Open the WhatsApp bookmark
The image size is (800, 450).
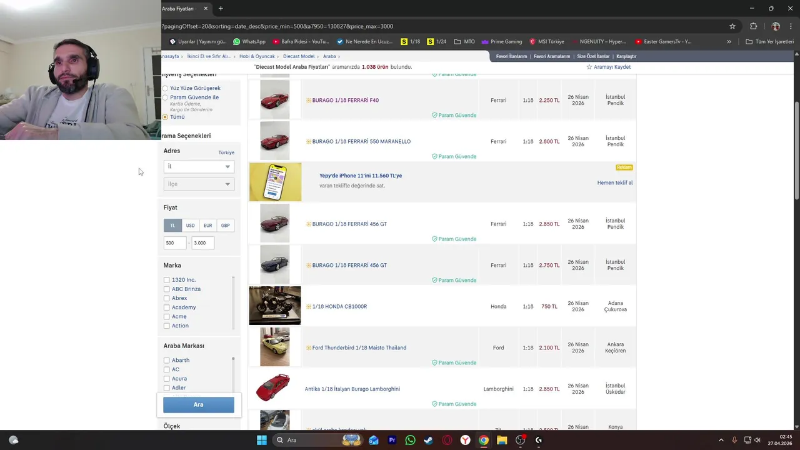(x=249, y=42)
